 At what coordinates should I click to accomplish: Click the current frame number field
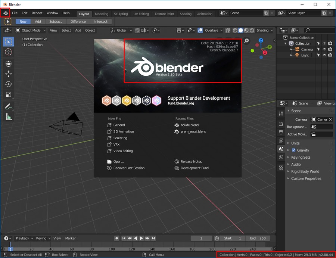(201, 238)
